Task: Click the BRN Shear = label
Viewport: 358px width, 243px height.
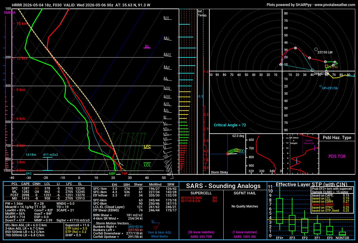Action: [x=102, y=215]
